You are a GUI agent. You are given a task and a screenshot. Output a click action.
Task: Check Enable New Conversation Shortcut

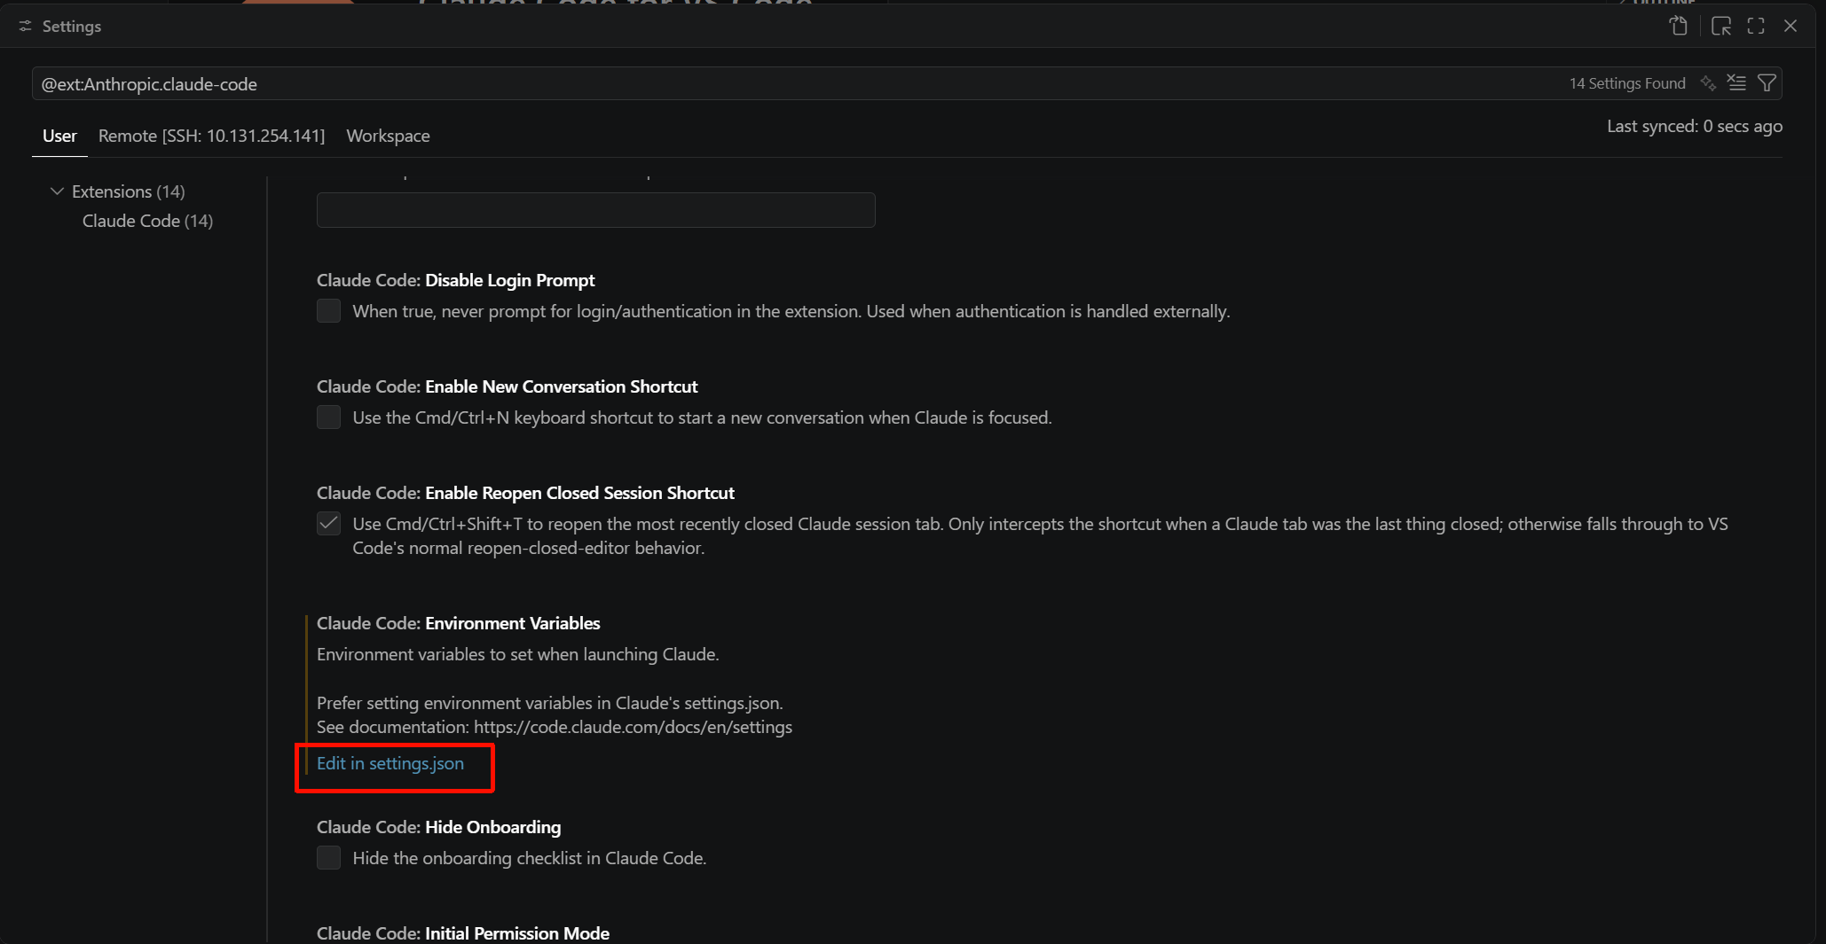(329, 417)
